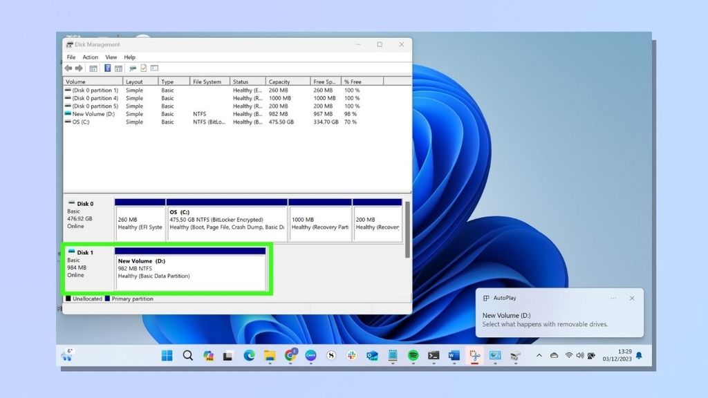Select the New Volume (D:) partition on Disk 1
The image size is (708, 398).
pos(190,268)
